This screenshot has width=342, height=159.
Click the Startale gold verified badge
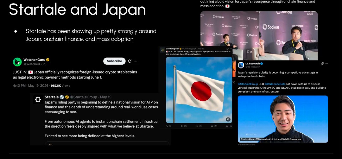67,97
